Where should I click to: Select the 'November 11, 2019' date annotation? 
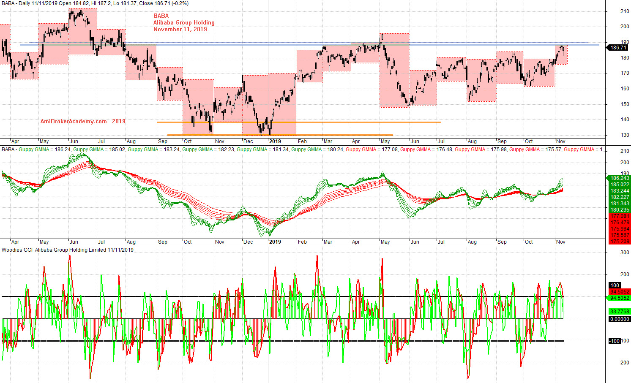point(180,30)
